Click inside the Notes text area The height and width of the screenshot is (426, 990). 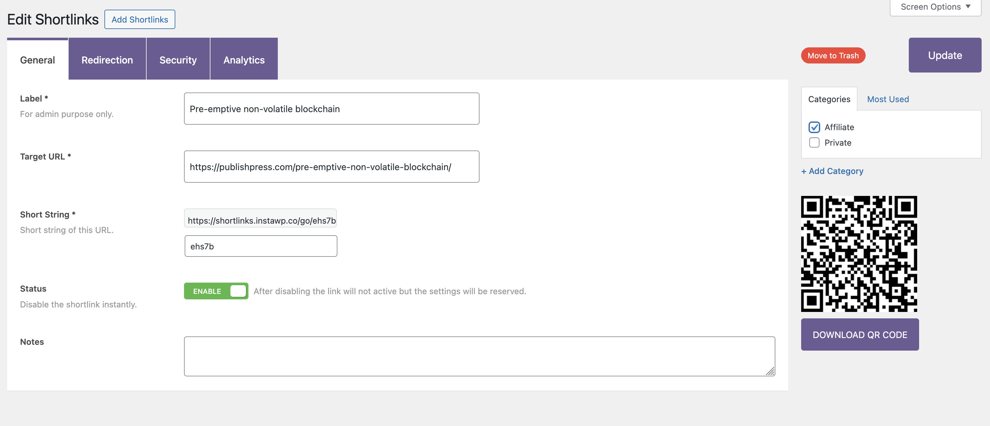pyautogui.click(x=480, y=356)
